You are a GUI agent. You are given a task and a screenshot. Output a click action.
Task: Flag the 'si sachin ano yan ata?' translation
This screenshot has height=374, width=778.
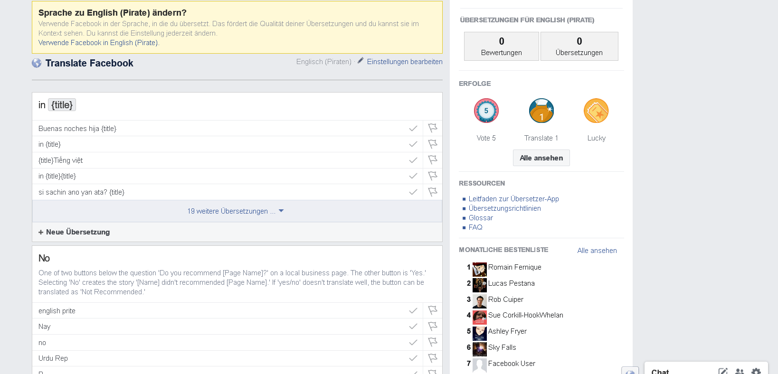432,192
